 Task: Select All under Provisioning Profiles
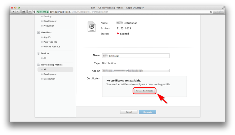pos(55,70)
